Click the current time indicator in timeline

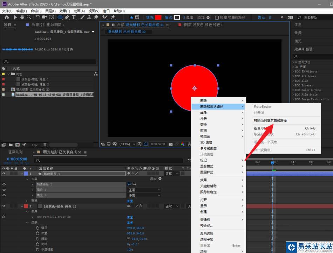[x=272, y=163]
